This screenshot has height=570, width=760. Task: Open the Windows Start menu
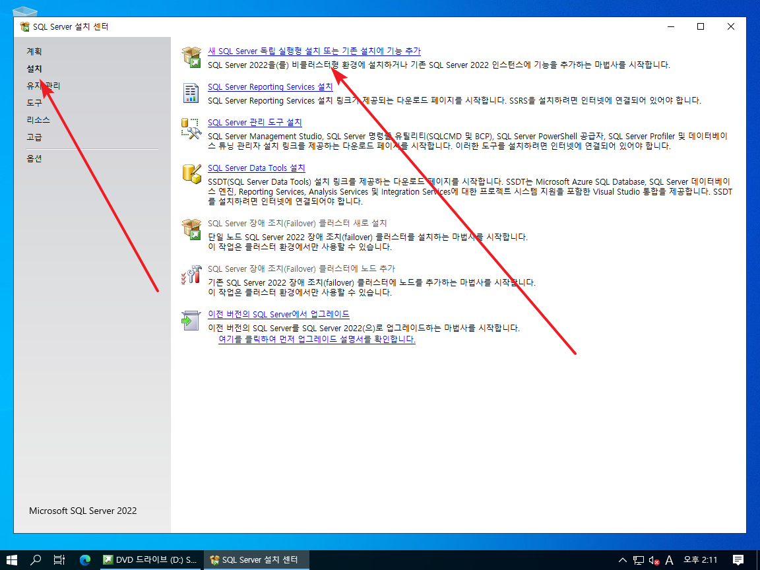point(12,560)
